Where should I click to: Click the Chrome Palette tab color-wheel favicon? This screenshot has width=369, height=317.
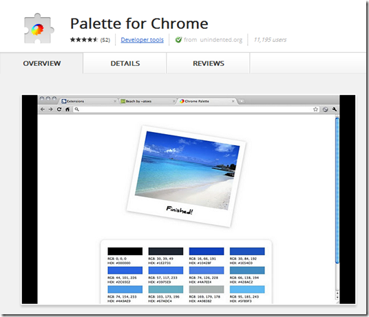(x=182, y=101)
